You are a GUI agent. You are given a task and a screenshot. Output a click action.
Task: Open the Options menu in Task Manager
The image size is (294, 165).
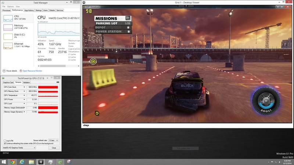pyautogui.click(x=10, y=7)
